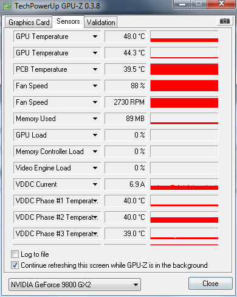Select the NVIDIA GeForce 9800 GX2 combo box
Viewport: 237px width, 297px height.
point(75,285)
